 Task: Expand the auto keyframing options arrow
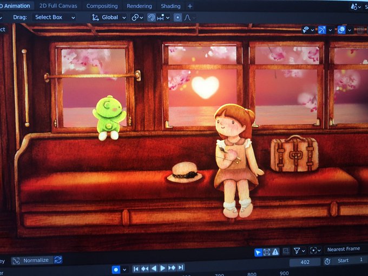click(124, 270)
